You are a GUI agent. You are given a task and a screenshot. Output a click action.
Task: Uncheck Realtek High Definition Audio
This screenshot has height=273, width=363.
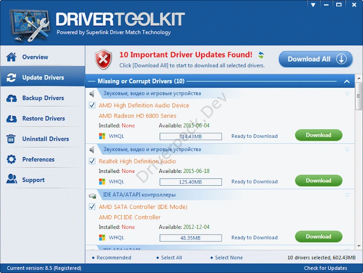pyautogui.click(x=92, y=161)
